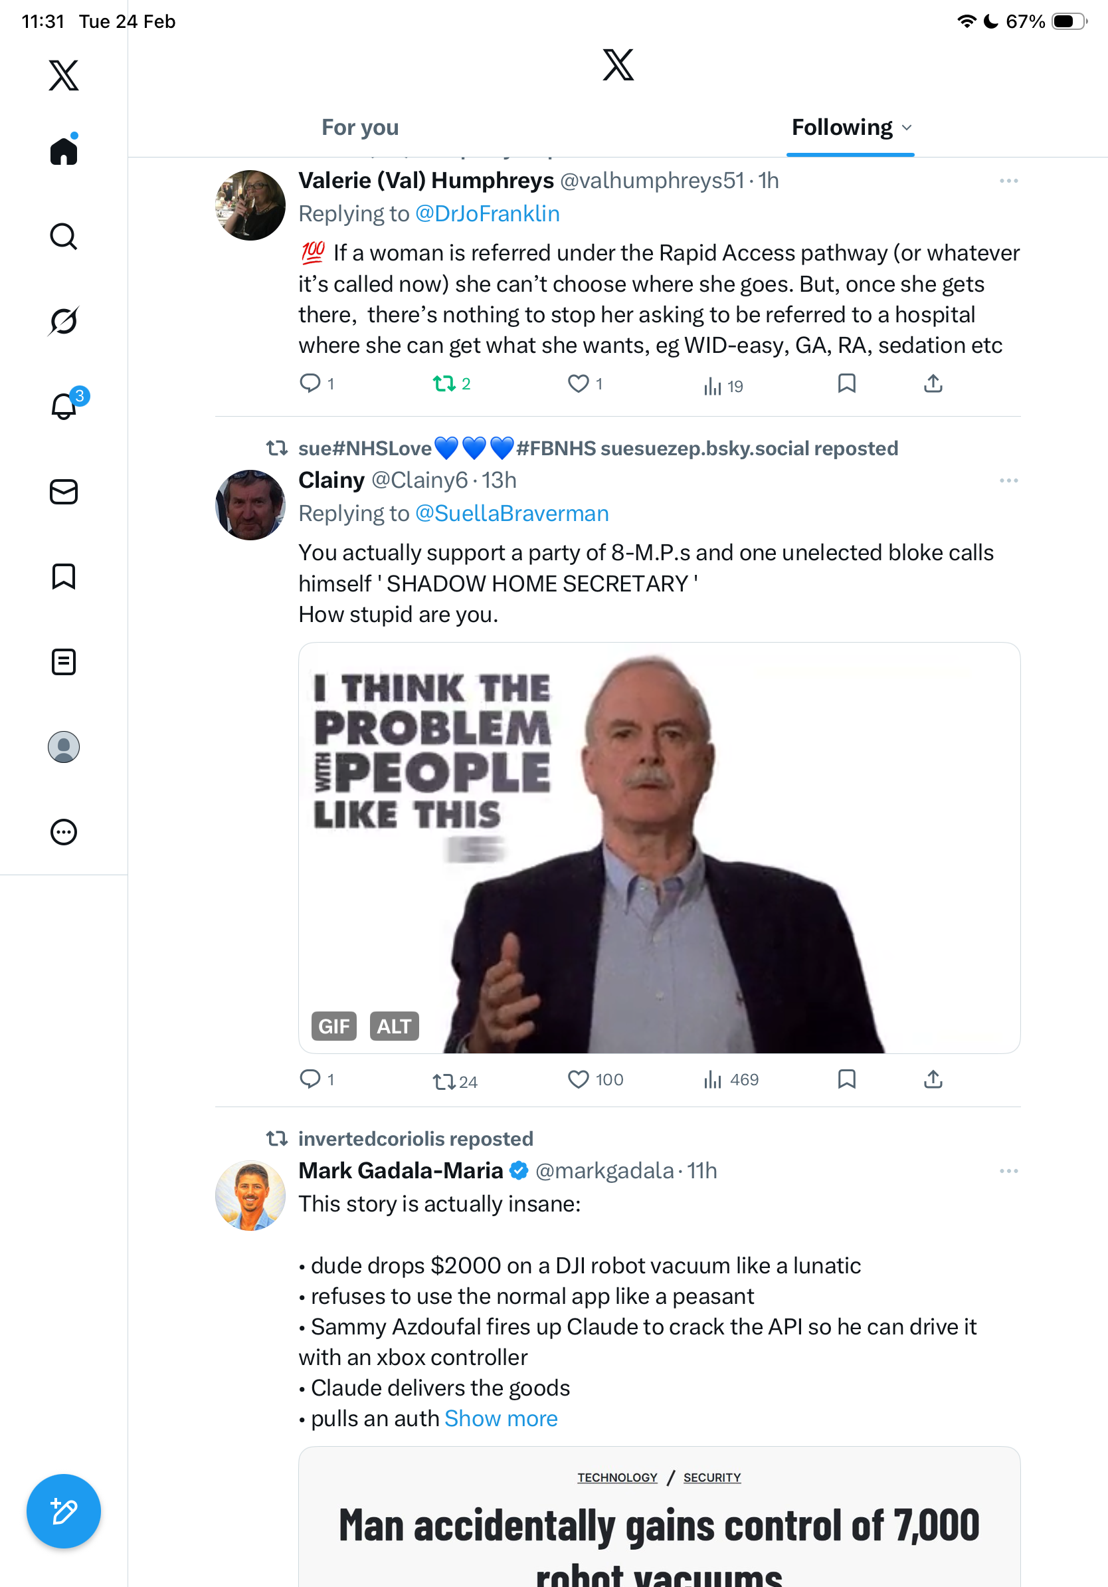Click Show more on Mark's post
1108x1587 pixels.
[x=501, y=1418]
